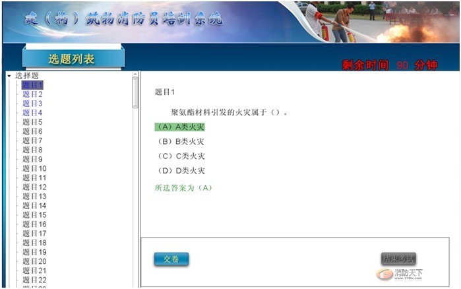Image resolution: width=461 pixels, height=289 pixels.
Task: Collapse the 选择题 tree node
Action: coord(9,76)
